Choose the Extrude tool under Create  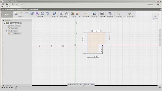click(32, 13)
